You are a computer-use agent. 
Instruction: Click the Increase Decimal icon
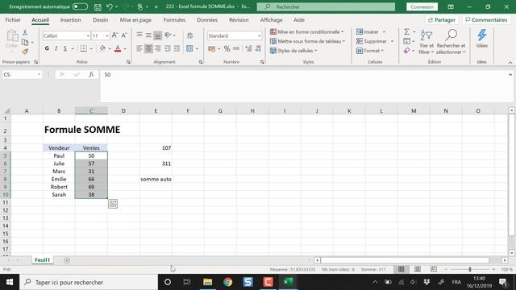pyautogui.click(x=248, y=48)
